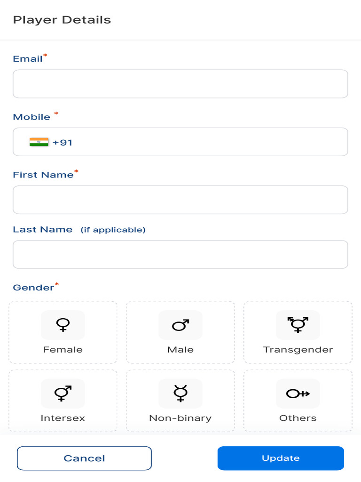
Task: Click the Others gender symbol icon
Action: pos(298,393)
